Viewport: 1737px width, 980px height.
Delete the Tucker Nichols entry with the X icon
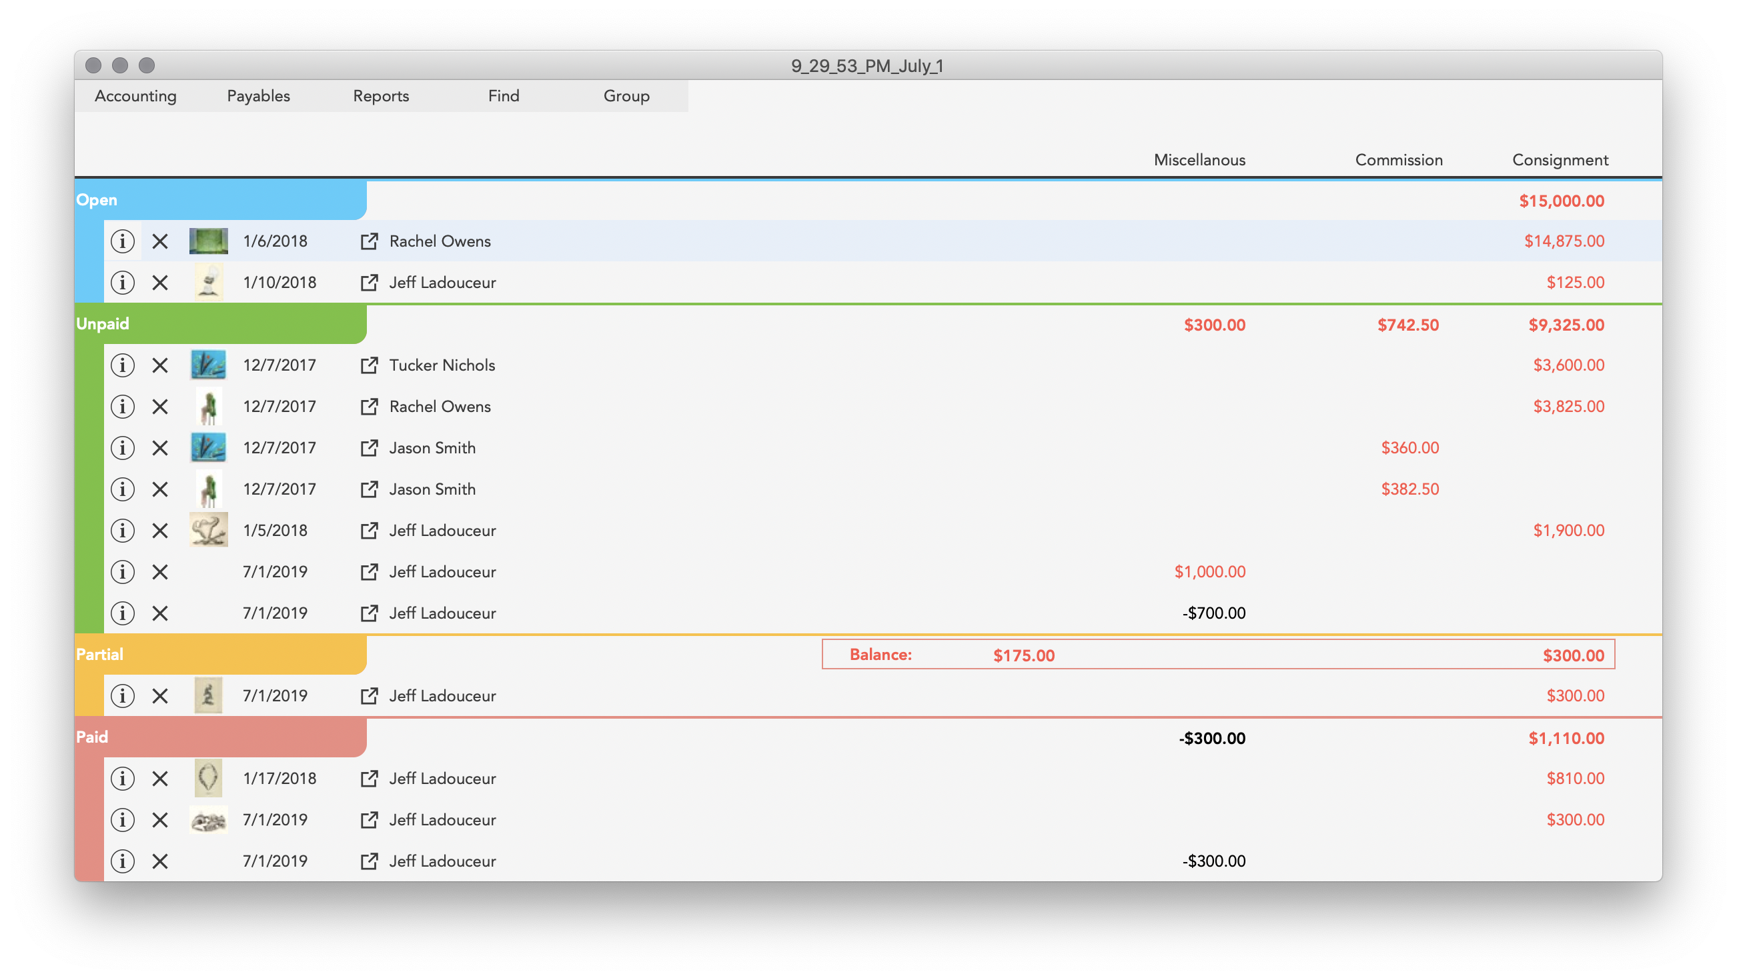[161, 365]
